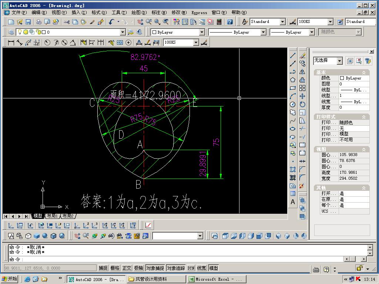The height and width of the screenshot is (284, 379).
Task: Select the Move modify tool
Action: coord(302,97)
